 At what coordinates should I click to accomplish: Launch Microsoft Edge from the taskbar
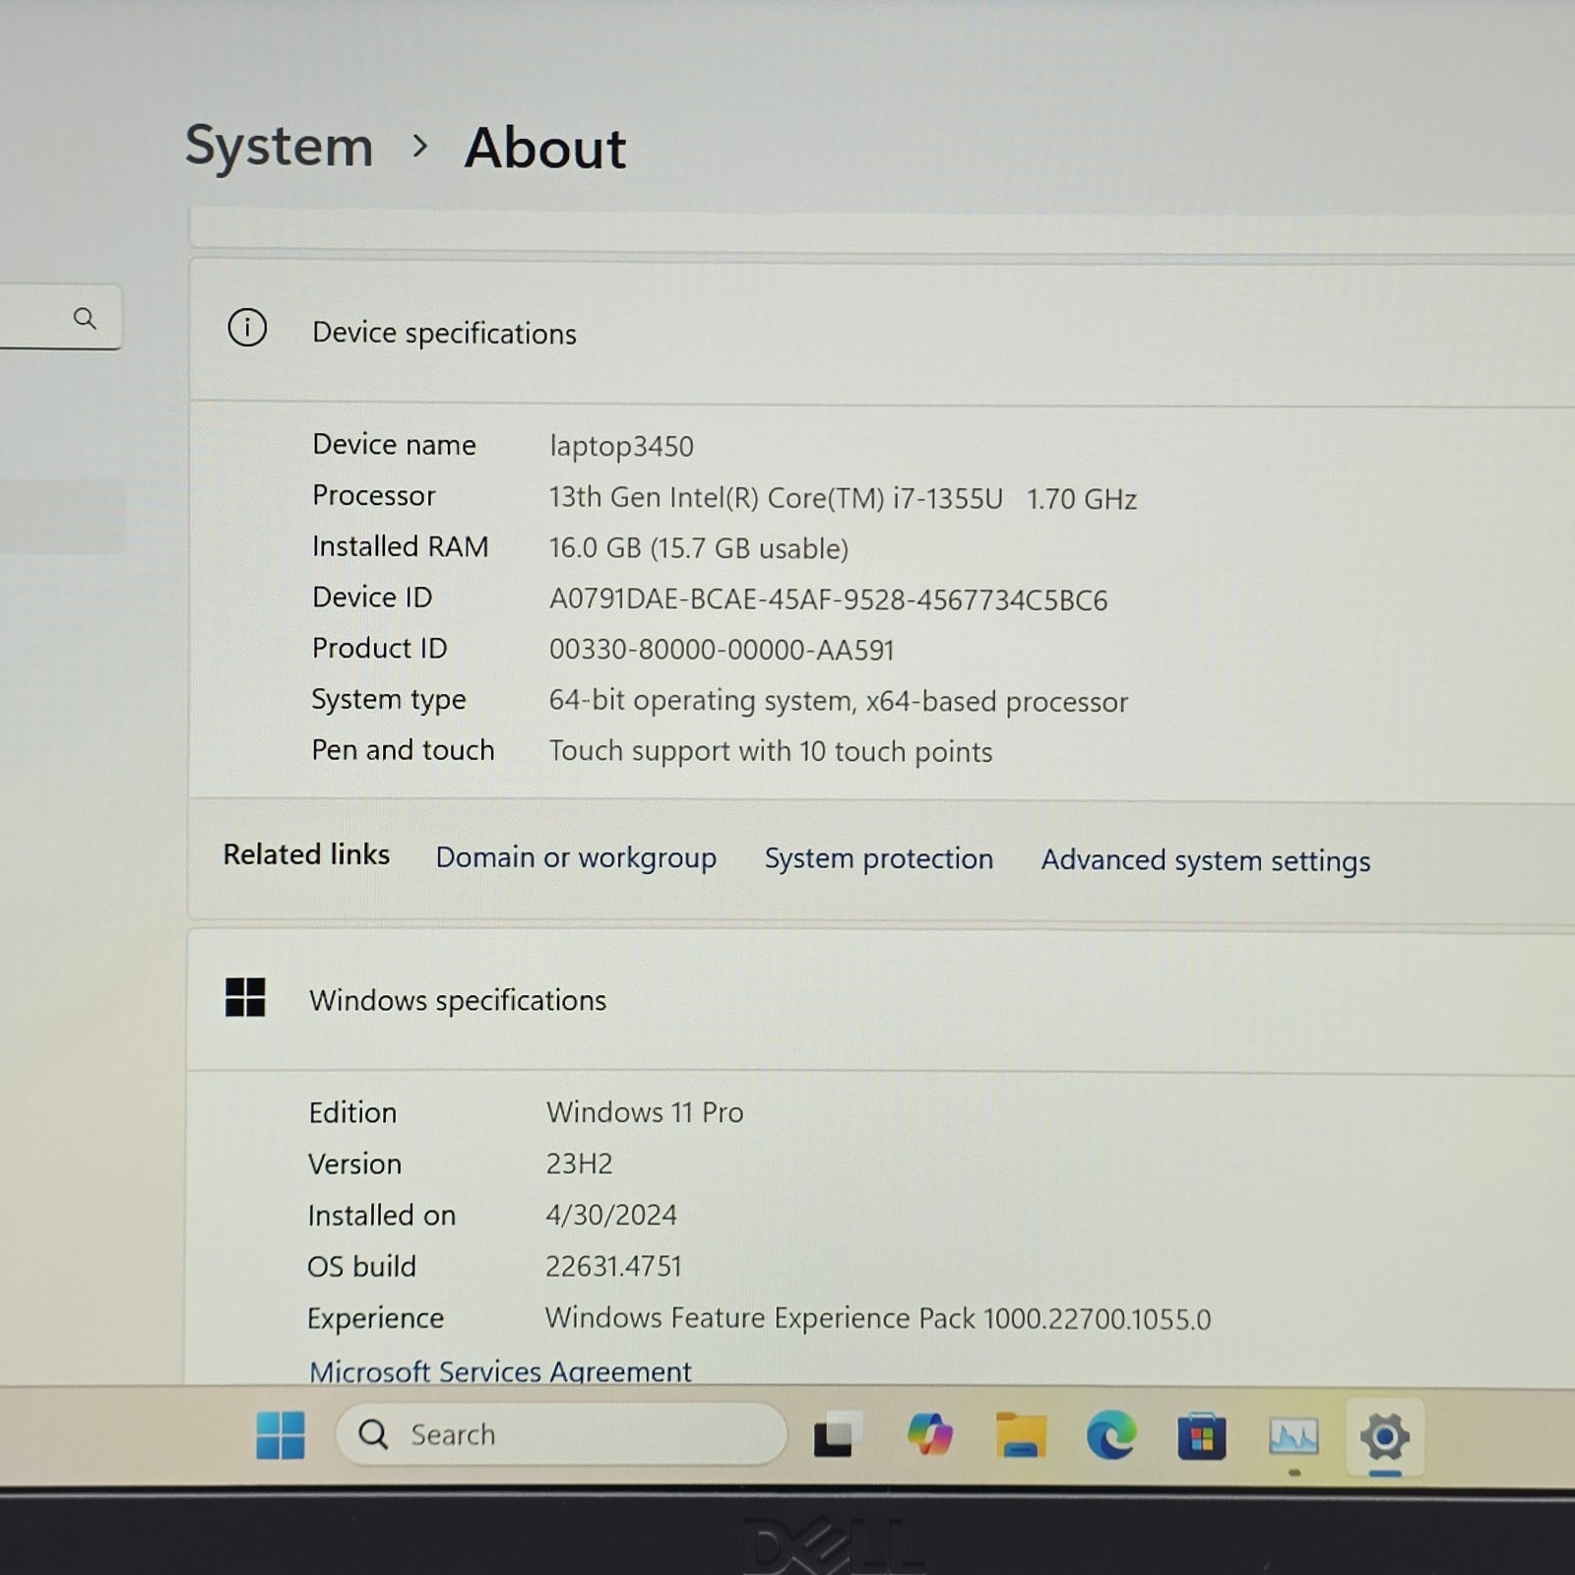[x=1111, y=1435]
